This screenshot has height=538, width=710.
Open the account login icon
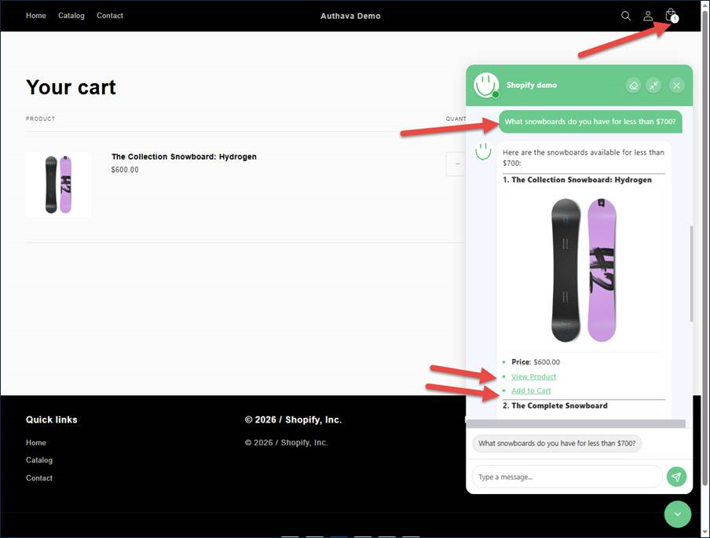(648, 16)
